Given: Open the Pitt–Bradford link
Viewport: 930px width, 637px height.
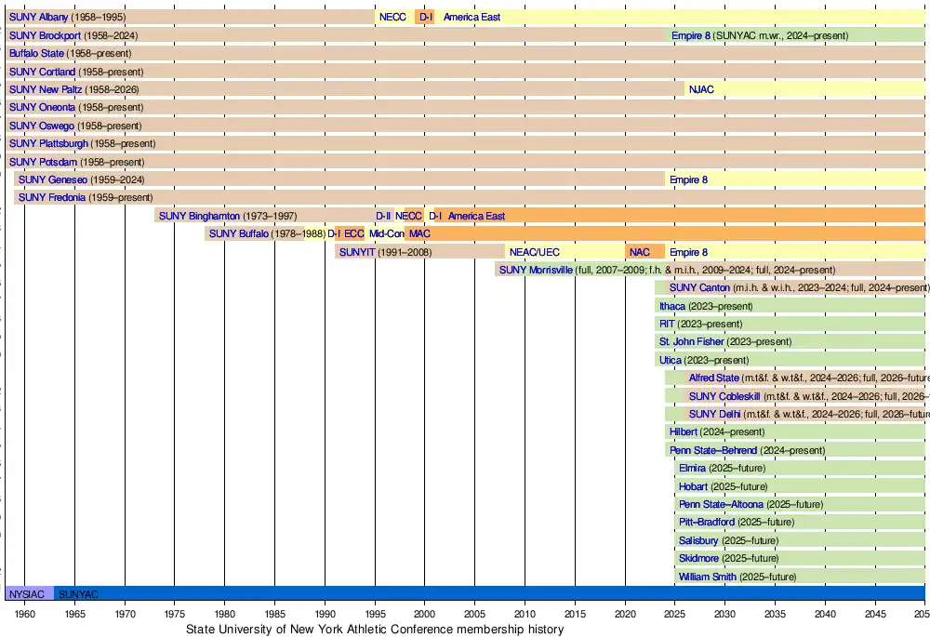Looking at the screenshot, I should click(706, 523).
